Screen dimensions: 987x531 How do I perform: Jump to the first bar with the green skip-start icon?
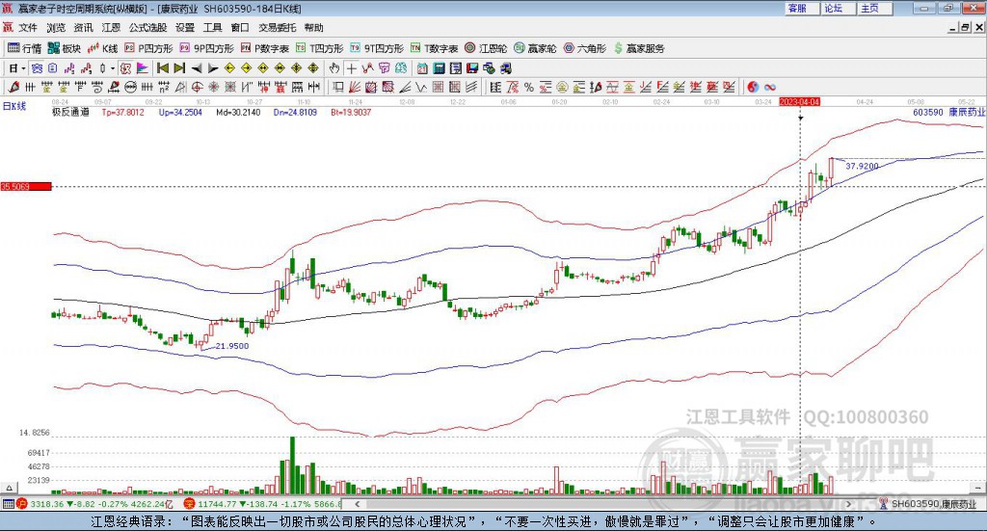[x=162, y=68]
